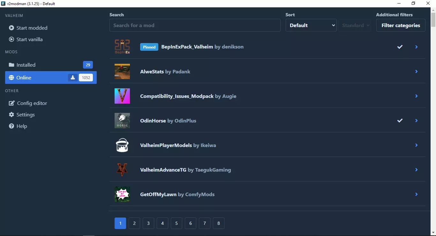This screenshot has width=436, height=236.
Task: Click the Installed folder icon
Action: pyautogui.click(x=11, y=65)
